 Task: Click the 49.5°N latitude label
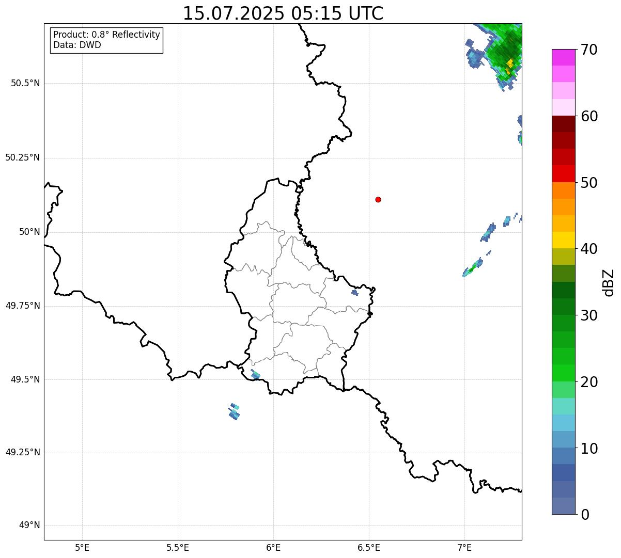click(25, 379)
